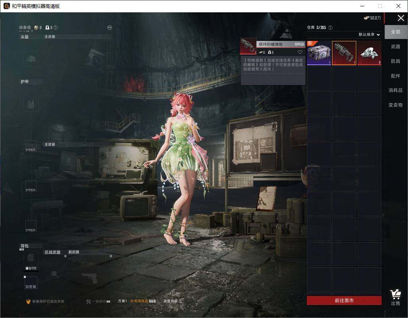Image resolution: width=408 pixels, height=318 pixels.
Task: Click 补充消耗品 orange text
Action: 139,301
